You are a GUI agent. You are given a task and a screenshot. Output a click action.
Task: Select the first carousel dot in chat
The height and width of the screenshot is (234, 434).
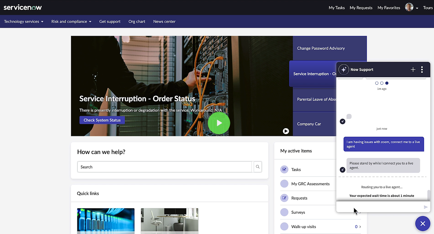pos(377,83)
